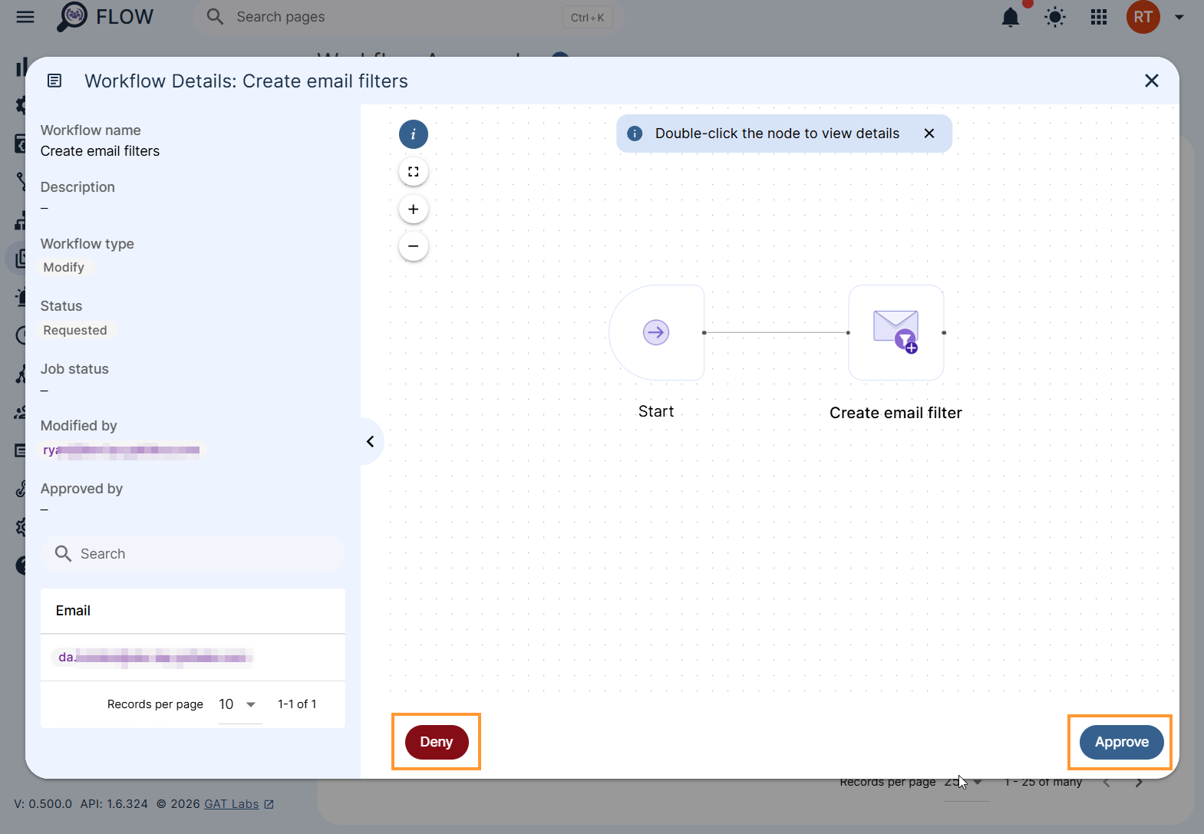Select the Start node

657,332
